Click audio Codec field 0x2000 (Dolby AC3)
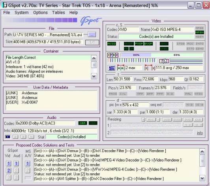Viewport: 210px width, 186px height. tap(45, 123)
